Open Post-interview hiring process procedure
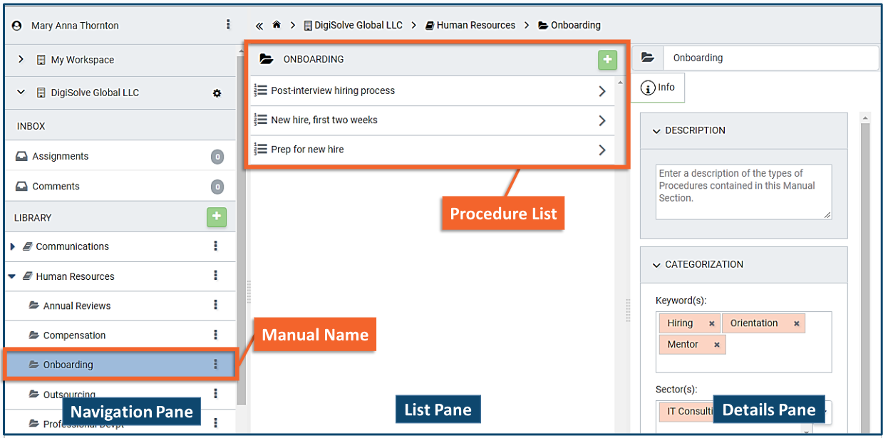This screenshot has height=438, width=883. point(333,91)
